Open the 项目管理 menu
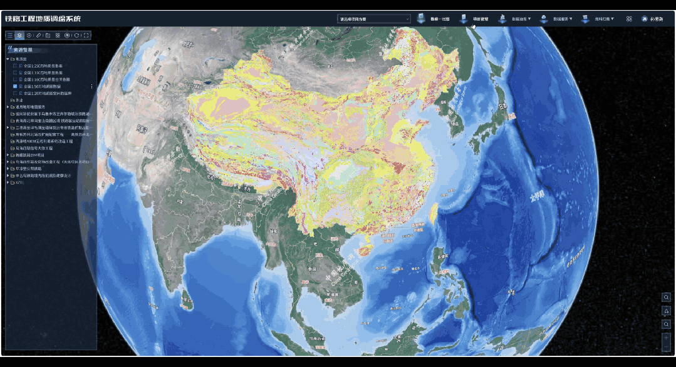This screenshot has width=676, height=367. 481,19
